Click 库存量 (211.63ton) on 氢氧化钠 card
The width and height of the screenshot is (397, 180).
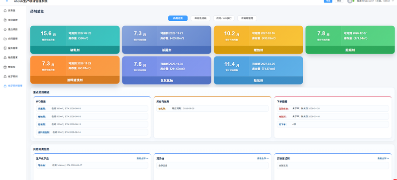[x=172, y=68]
